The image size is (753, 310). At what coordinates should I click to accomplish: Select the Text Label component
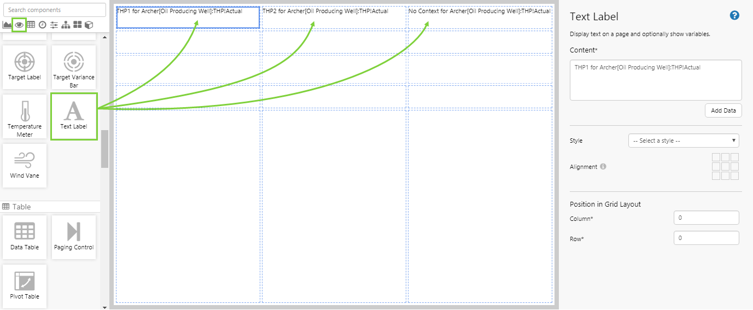(74, 116)
